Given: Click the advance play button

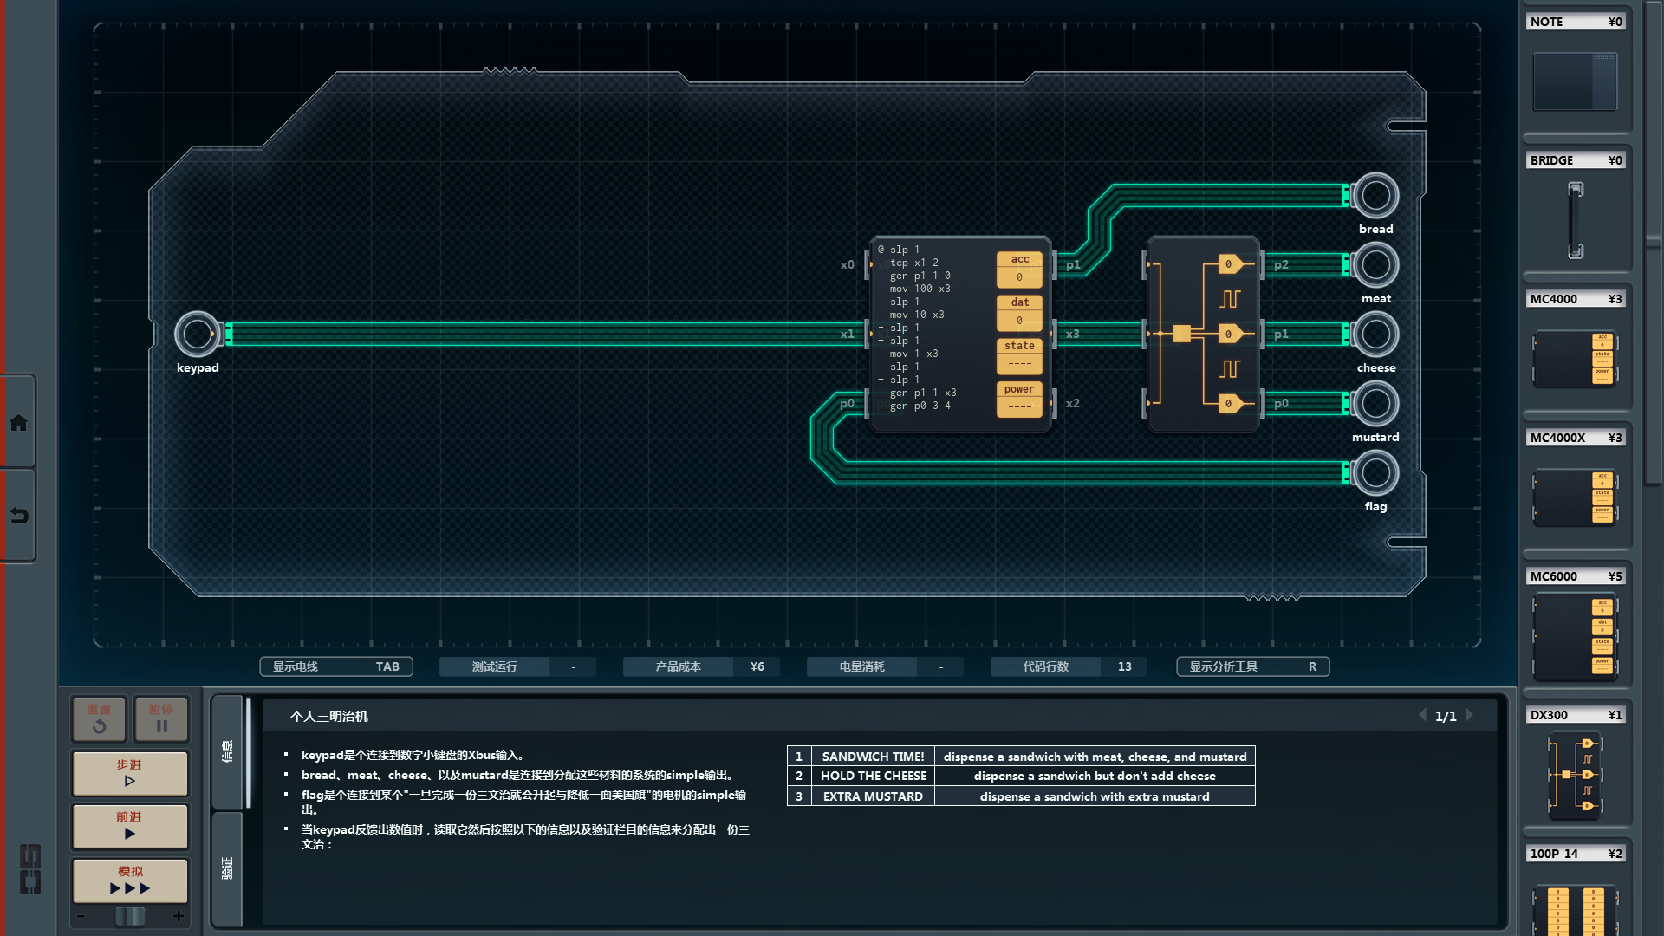Looking at the screenshot, I should pyautogui.click(x=130, y=825).
